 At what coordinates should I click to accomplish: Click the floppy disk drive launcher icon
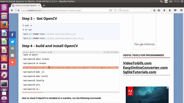click(4, 92)
